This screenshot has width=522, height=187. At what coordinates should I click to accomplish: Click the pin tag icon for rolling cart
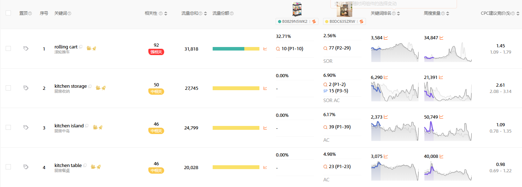(26, 48)
